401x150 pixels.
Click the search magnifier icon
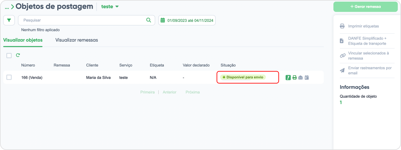(x=149, y=20)
